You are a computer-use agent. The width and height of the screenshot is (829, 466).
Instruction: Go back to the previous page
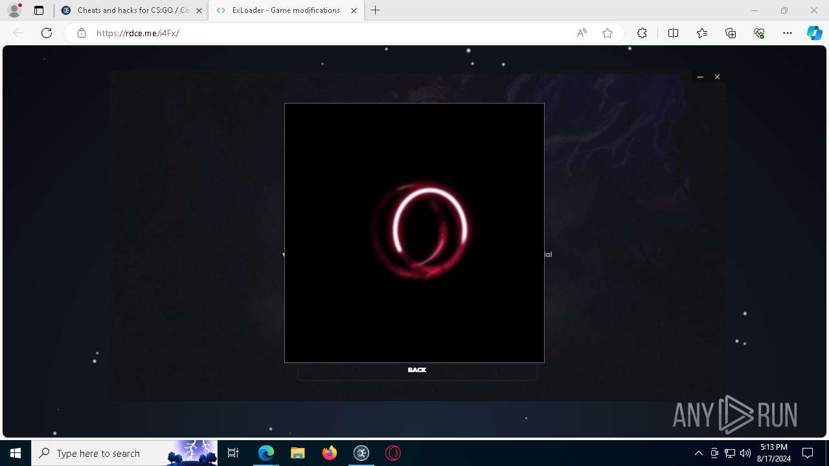[x=18, y=33]
